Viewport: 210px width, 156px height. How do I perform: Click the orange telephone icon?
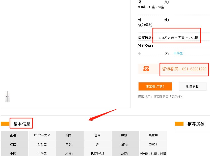click(x=146, y=69)
